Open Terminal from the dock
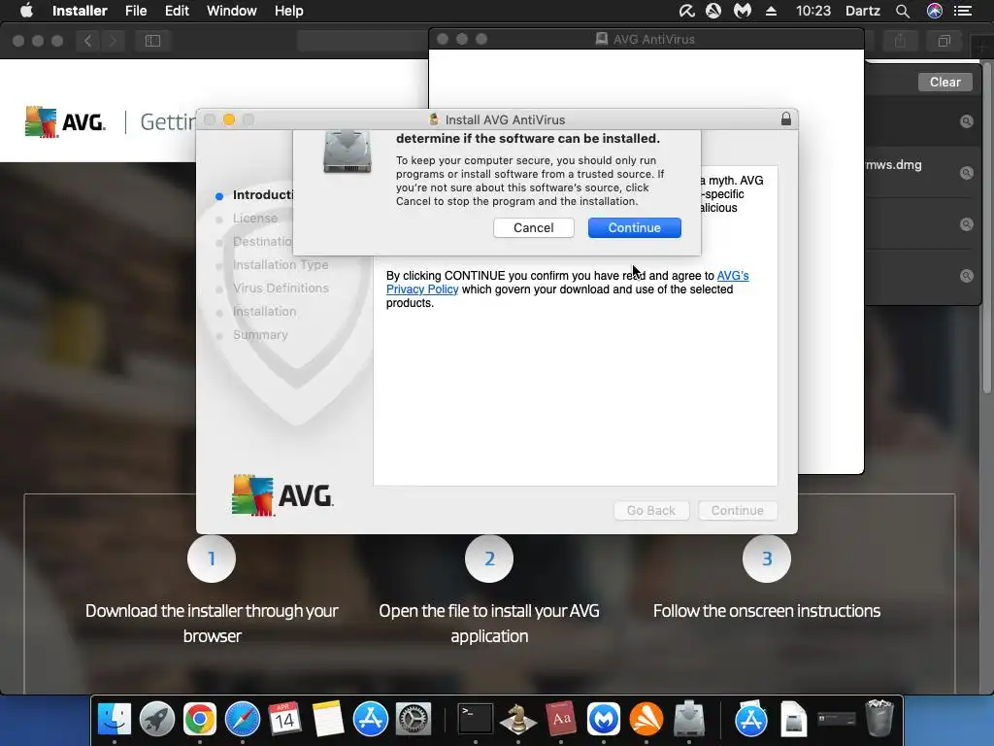 pyautogui.click(x=476, y=720)
